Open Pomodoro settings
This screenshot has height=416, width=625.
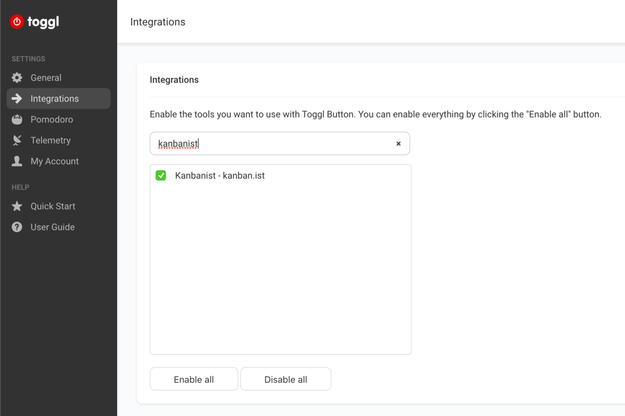tap(58, 119)
